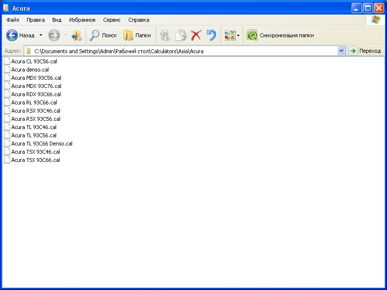Click the Acura folder icon in title bar

click(6, 8)
